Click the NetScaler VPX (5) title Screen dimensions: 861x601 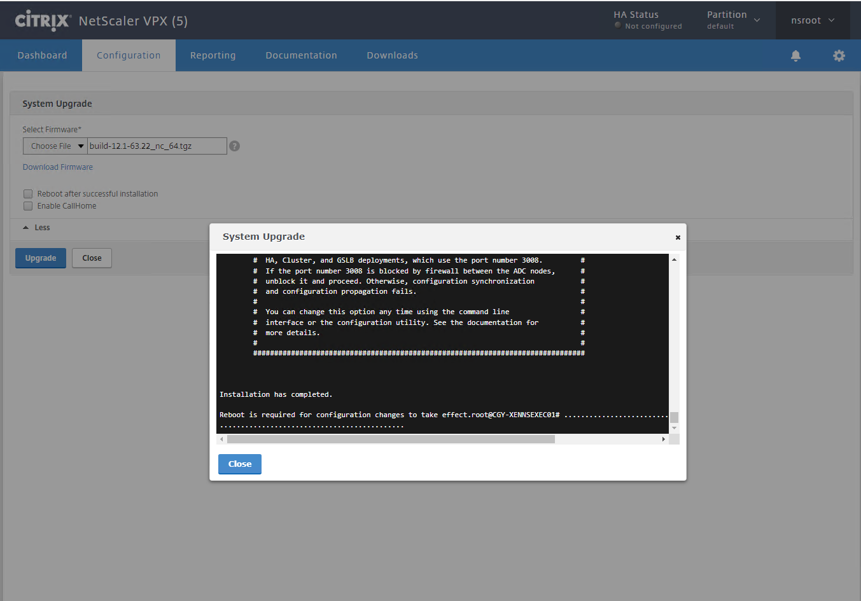(x=133, y=20)
